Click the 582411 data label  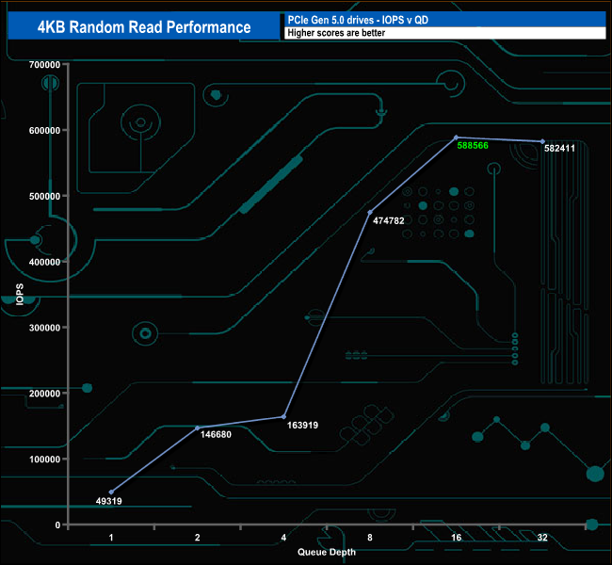(x=564, y=149)
